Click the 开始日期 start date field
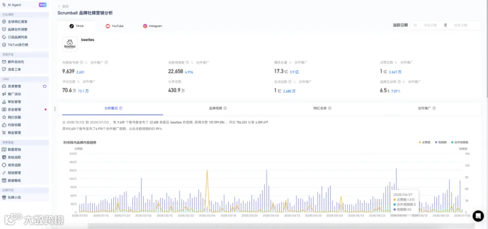Image resolution: width=488 pixels, height=229 pixels. [430, 25]
